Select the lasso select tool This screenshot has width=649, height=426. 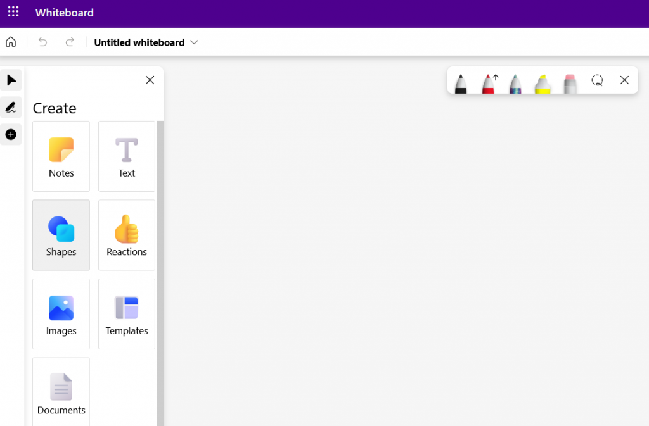point(597,80)
